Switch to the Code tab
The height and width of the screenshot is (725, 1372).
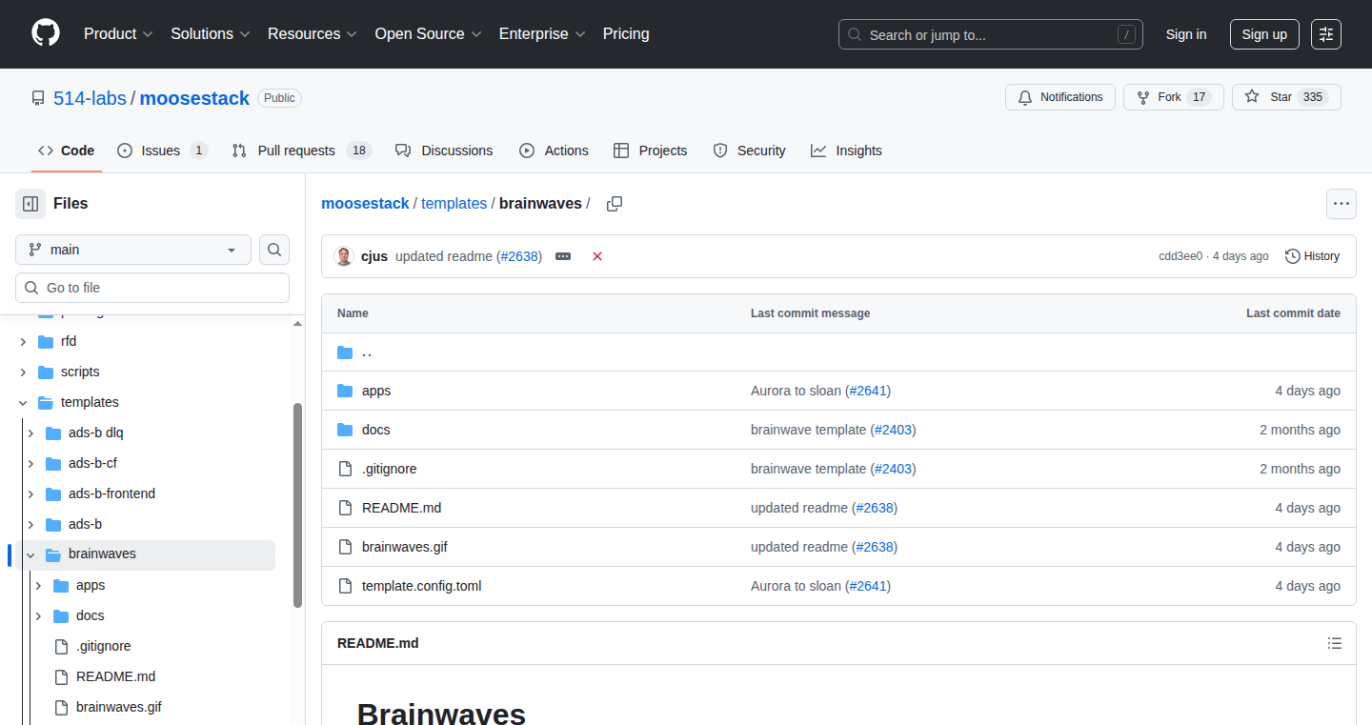[66, 151]
